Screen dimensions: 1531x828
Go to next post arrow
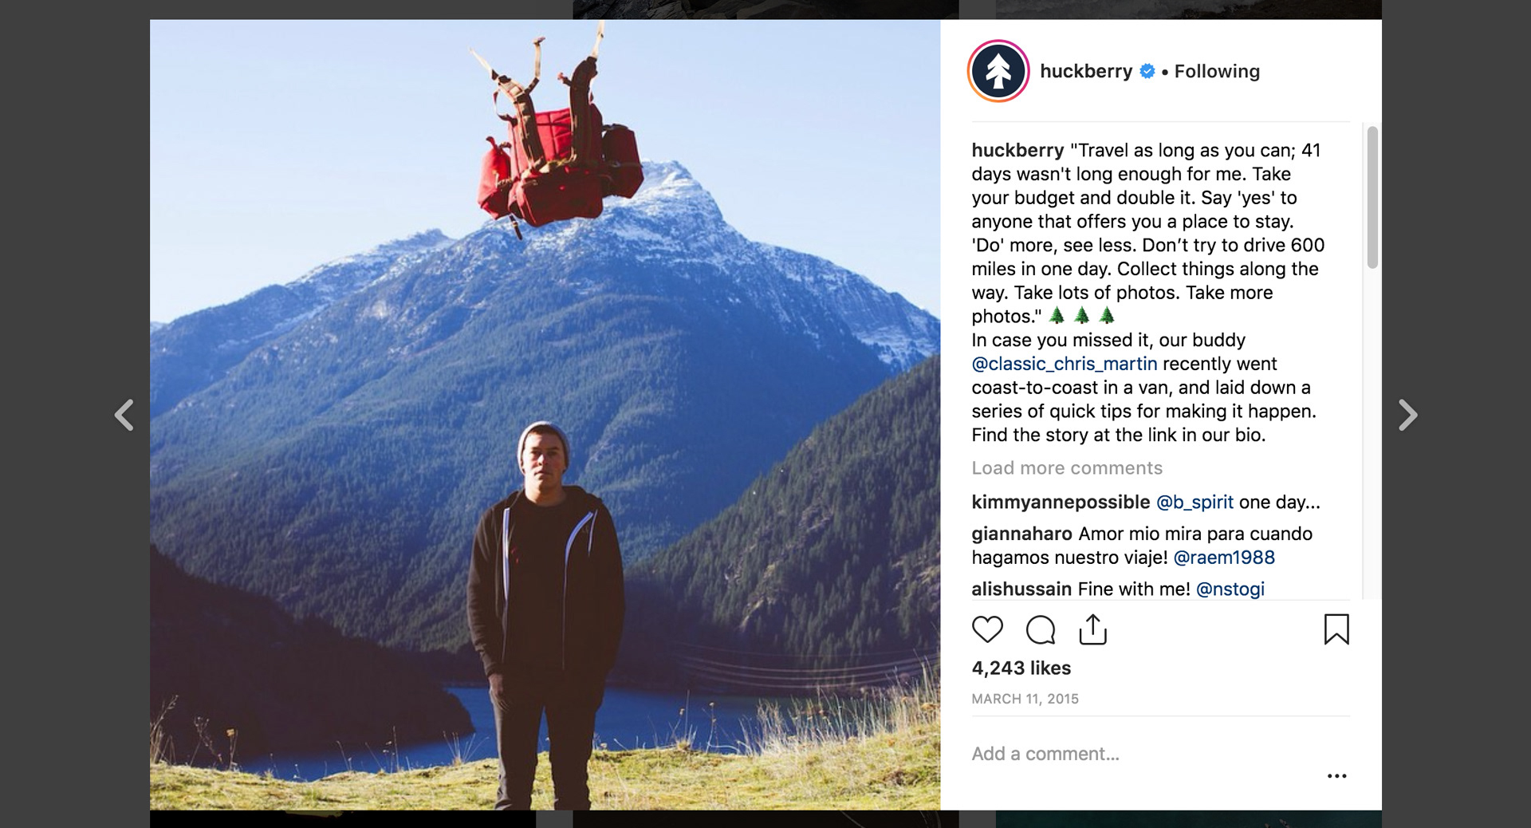1408,415
